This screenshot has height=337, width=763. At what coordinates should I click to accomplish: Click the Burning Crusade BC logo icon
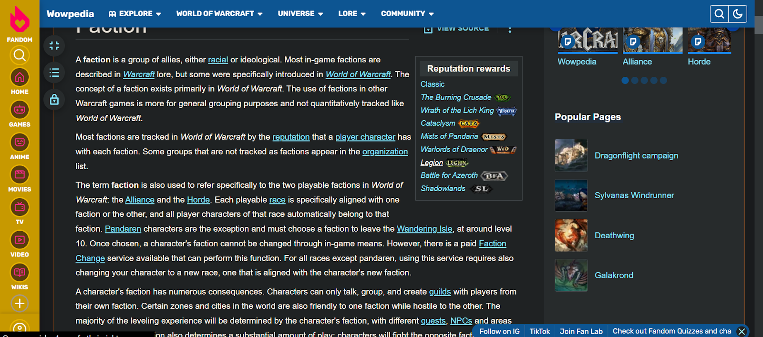click(x=503, y=98)
